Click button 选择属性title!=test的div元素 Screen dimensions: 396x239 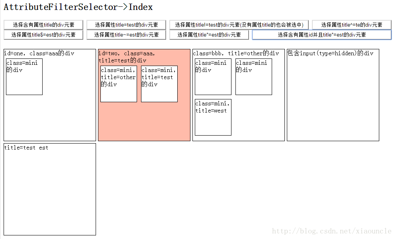coord(239,25)
